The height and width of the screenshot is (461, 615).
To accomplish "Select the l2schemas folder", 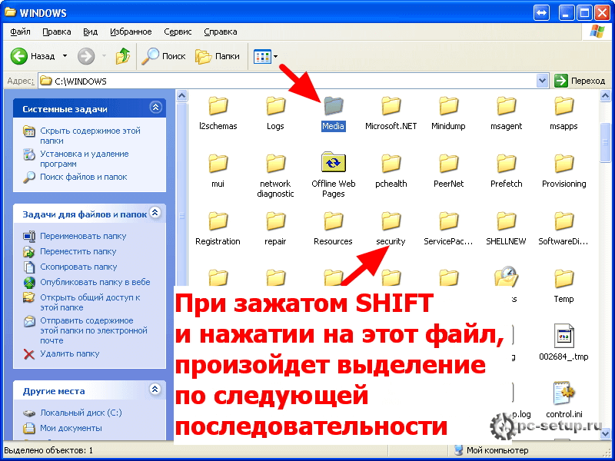I will point(218,113).
